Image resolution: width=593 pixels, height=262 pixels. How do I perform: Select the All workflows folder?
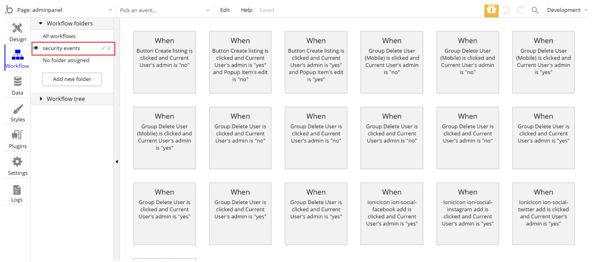click(59, 36)
